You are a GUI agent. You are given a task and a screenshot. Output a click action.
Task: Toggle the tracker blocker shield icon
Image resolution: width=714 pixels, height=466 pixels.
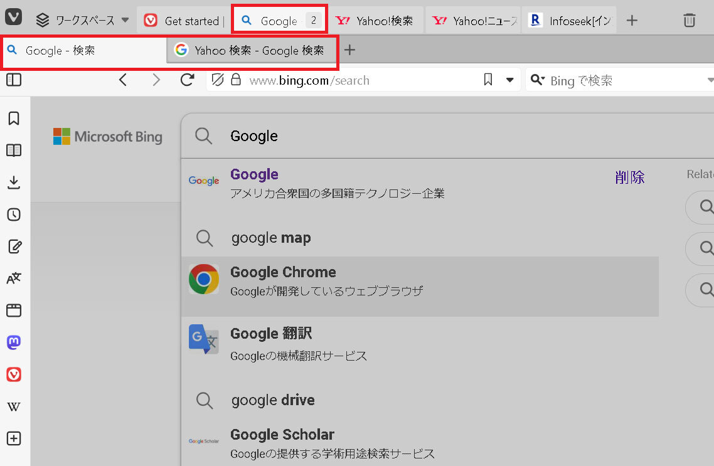(218, 80)
